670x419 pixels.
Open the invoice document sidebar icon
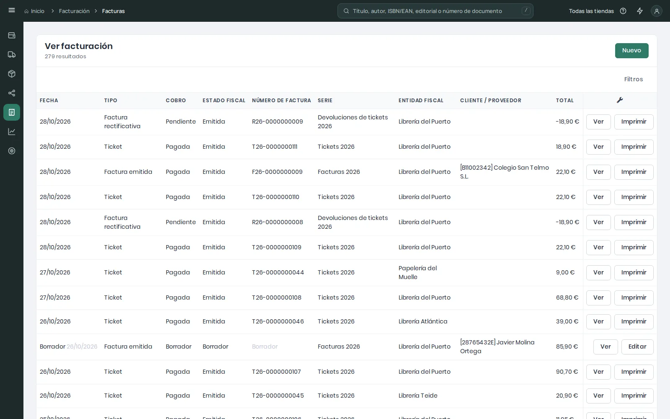pyautogui.click(x=12, y=112)
